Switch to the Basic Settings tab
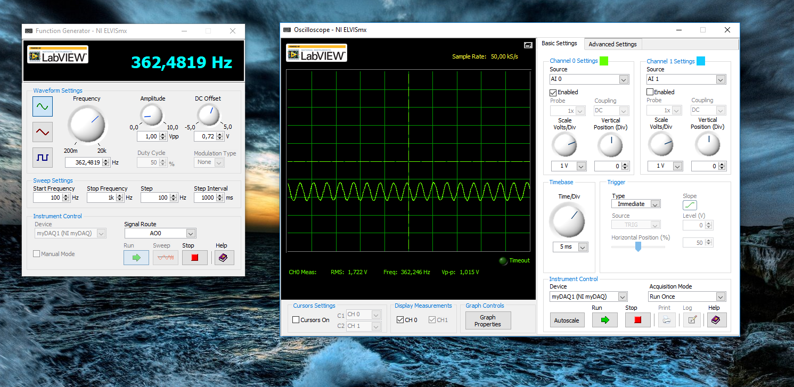794x387 pixels. 559,44
